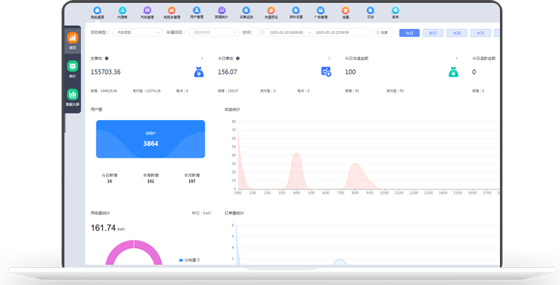Open 我的桌面 in the top navigation
The width and height of the screenshot is (560, 285).
coord(97,13)
